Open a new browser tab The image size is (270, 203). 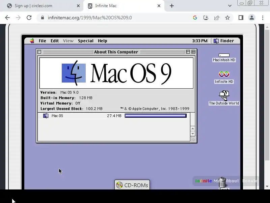172,6
